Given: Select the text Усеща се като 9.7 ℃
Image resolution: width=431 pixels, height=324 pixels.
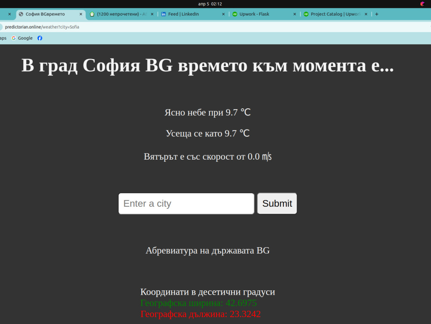Looking at the screenshot, I should coord(208,133).
